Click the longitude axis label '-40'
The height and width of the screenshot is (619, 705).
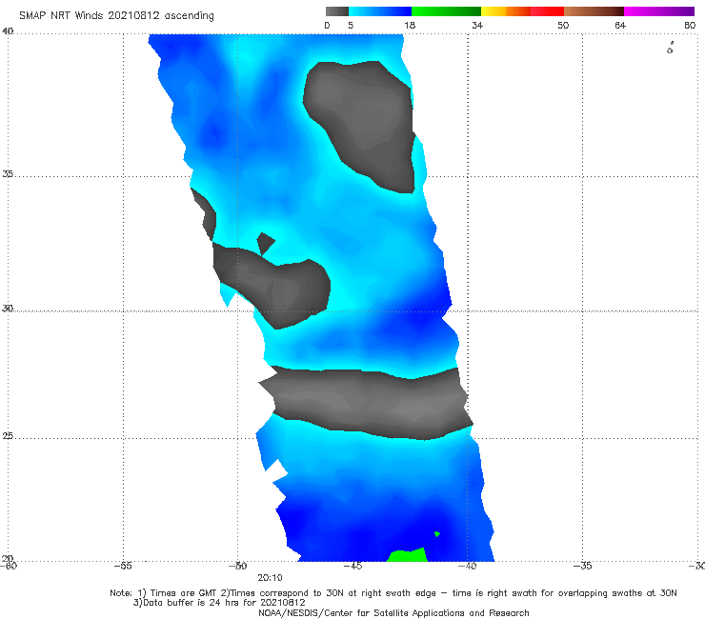pyautogui.click(x=467, y=566)
